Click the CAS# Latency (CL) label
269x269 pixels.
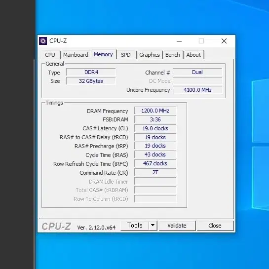pyautogui.click(x=105, y=128)
